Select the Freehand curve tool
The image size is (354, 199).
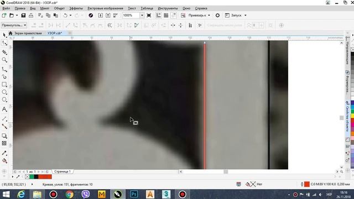[x=4, y=69]
